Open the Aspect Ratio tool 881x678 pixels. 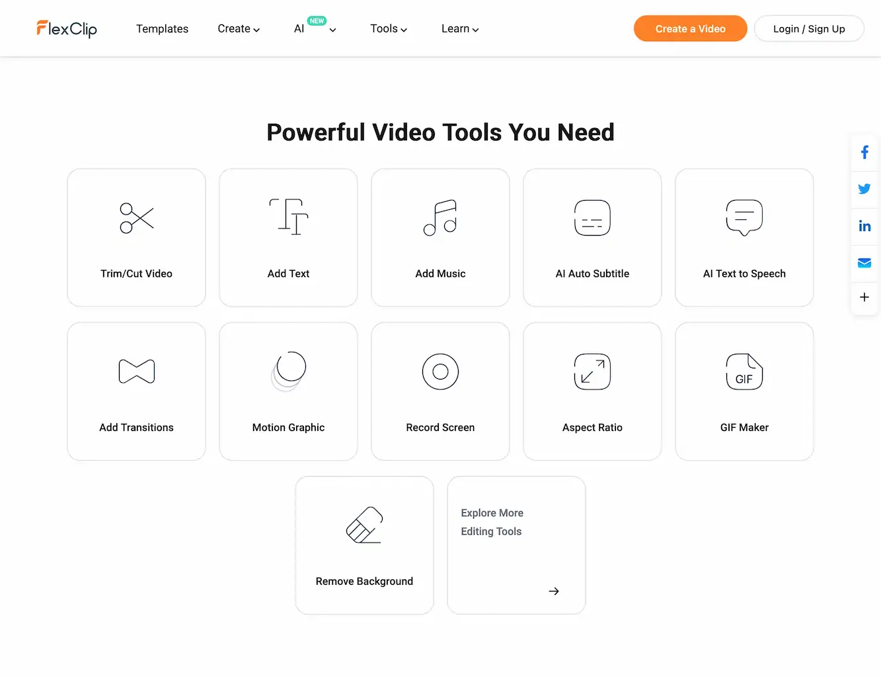(592, 391)
